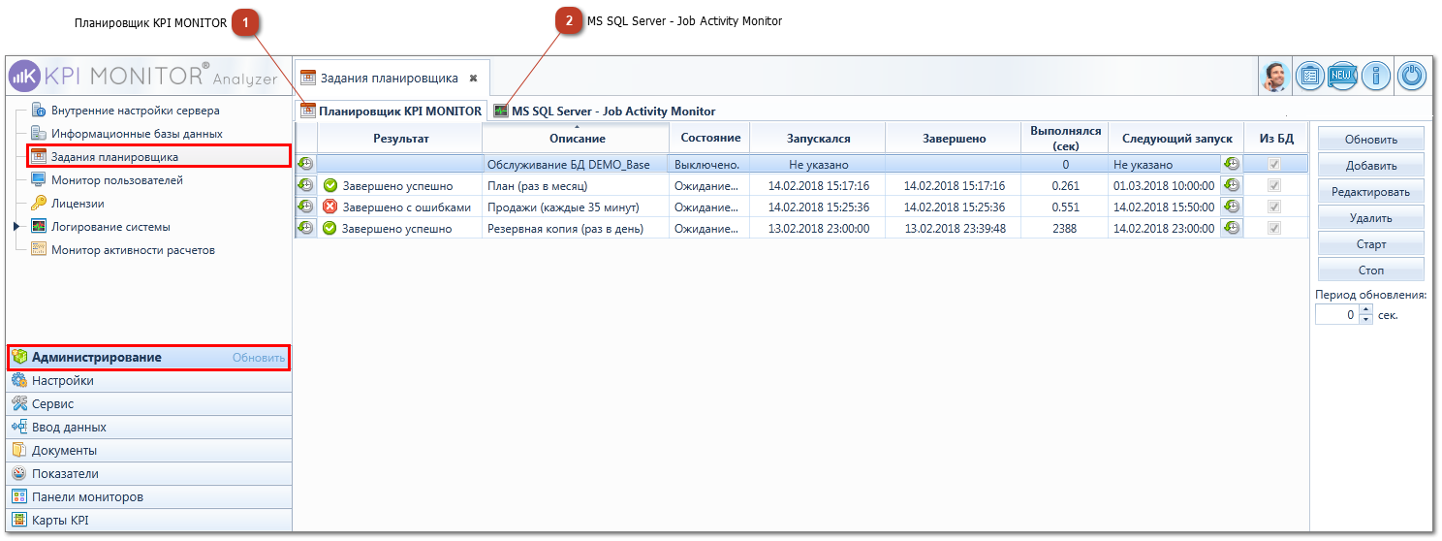This screenshot has width=1442, height=541.
Task: Expand the Сервис sidebar section
Action: point(148,404)
